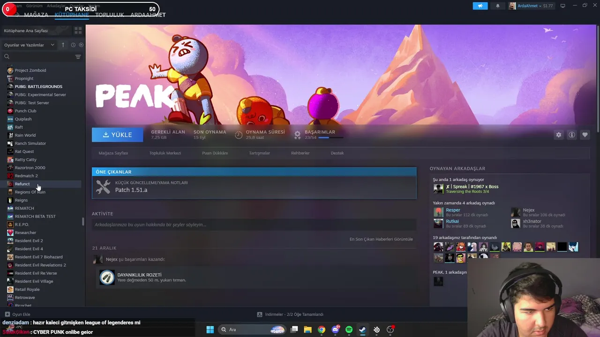Open Spotify from taskbar
600x337 pixels.
[349, 330]
